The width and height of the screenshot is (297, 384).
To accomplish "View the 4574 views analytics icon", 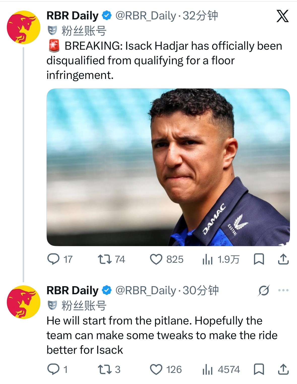I will pyautogui.click(x=208, y=369).
